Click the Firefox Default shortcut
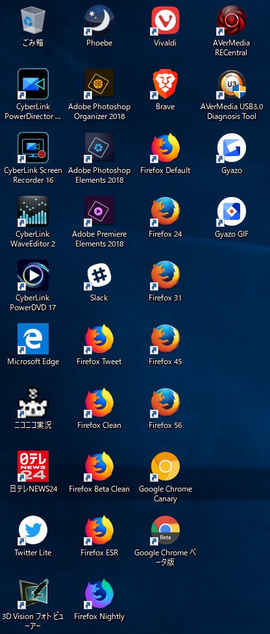This screenshot has width=270, height=634. click(x=166, y=148)
